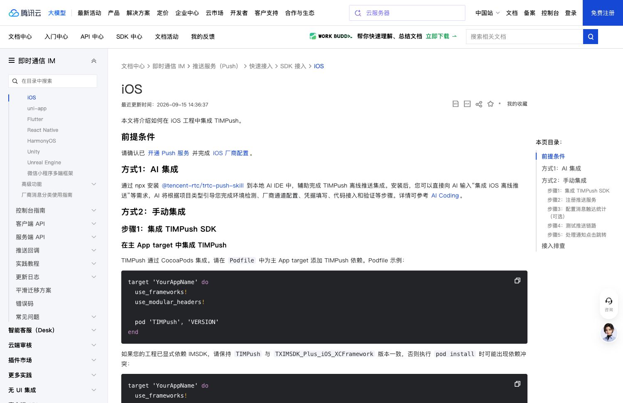Expand 智能客服（Desk）section

point(94,330)
